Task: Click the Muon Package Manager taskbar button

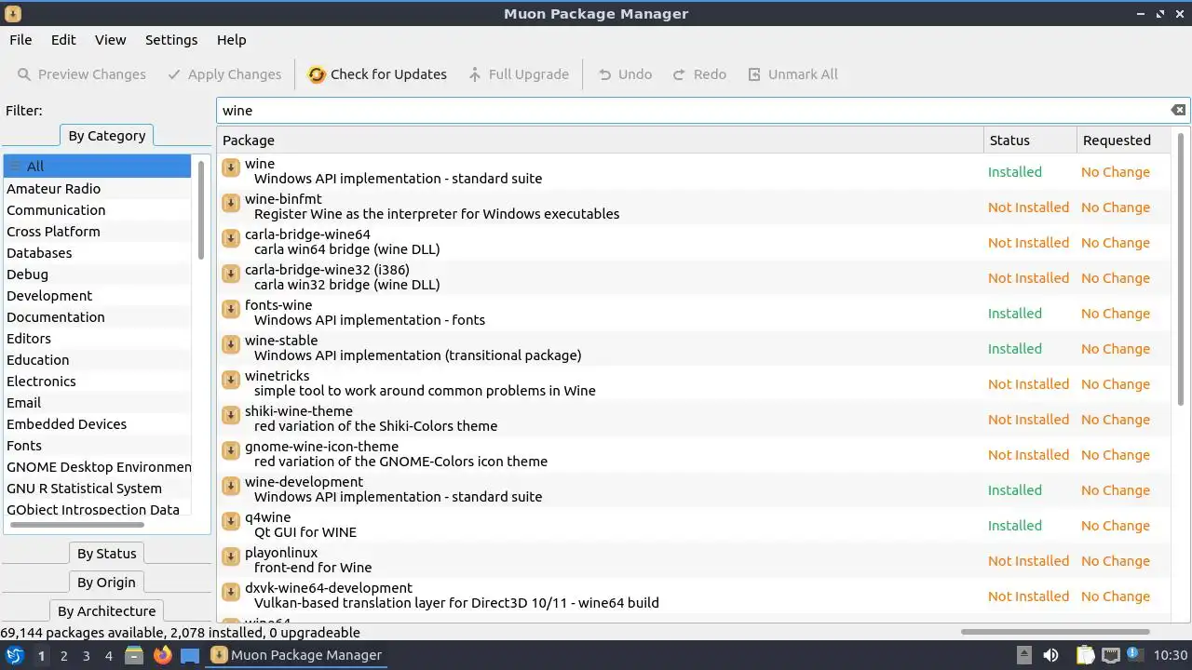Action: (x=297, y=655)
